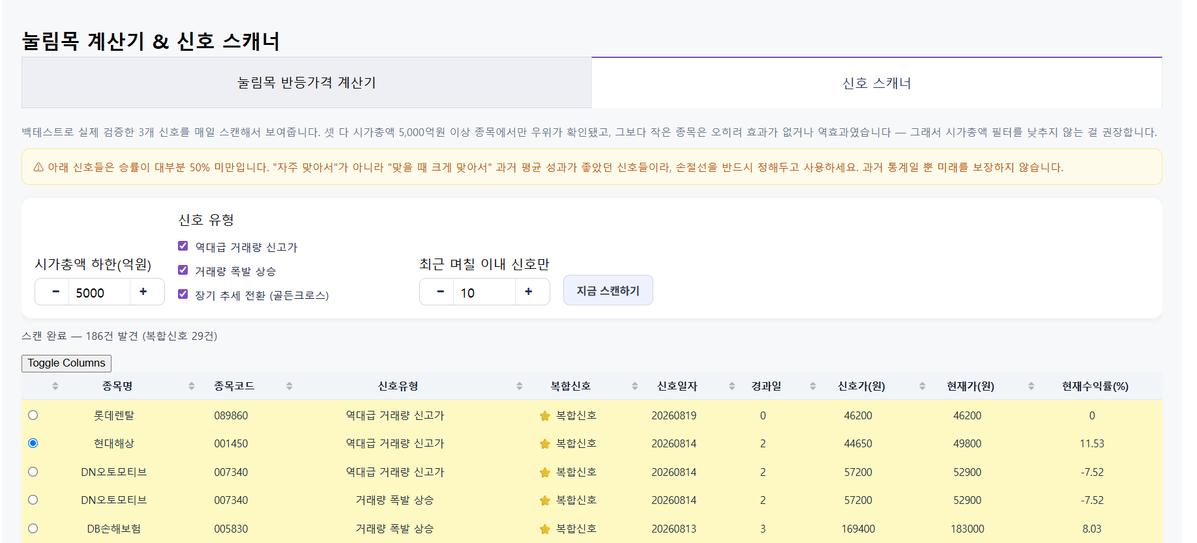Click the 스캔 완료 — 186건 발견 status text
Image resolution: width=1197 pixels, height=543 pixels.
(x=119, y=336)
